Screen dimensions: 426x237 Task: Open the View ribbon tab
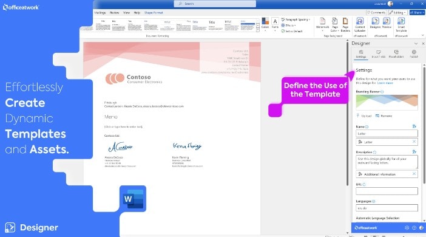point(126,13)
